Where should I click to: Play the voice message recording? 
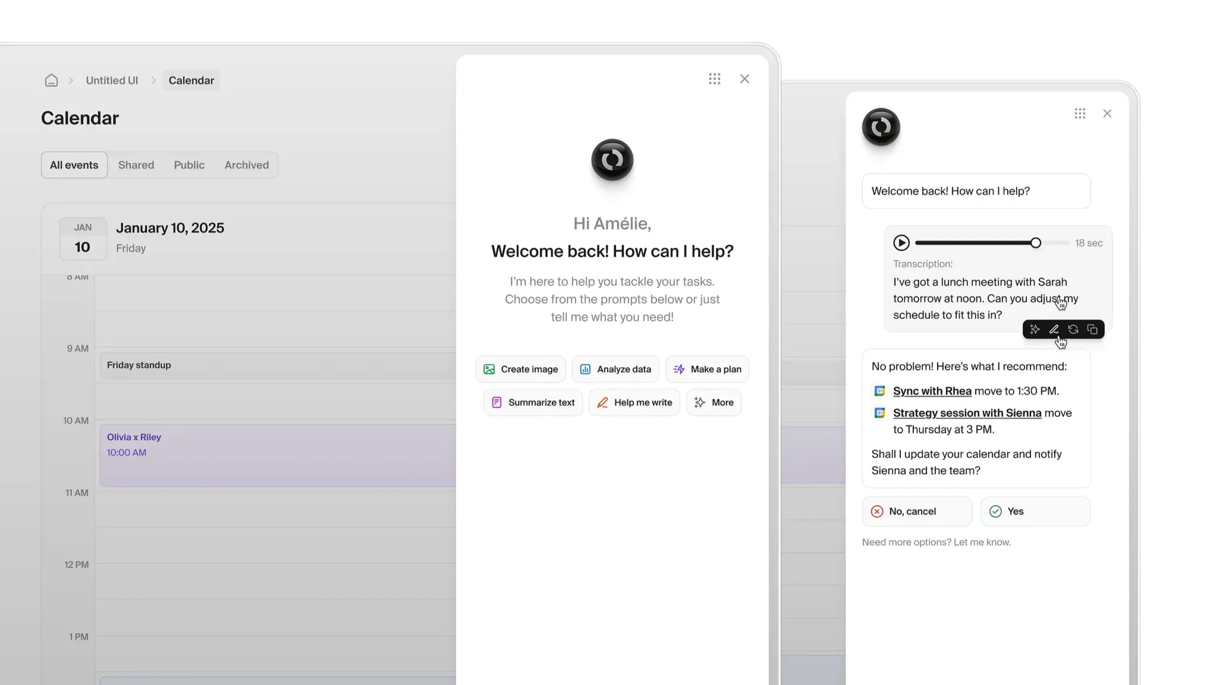(901, 243)
